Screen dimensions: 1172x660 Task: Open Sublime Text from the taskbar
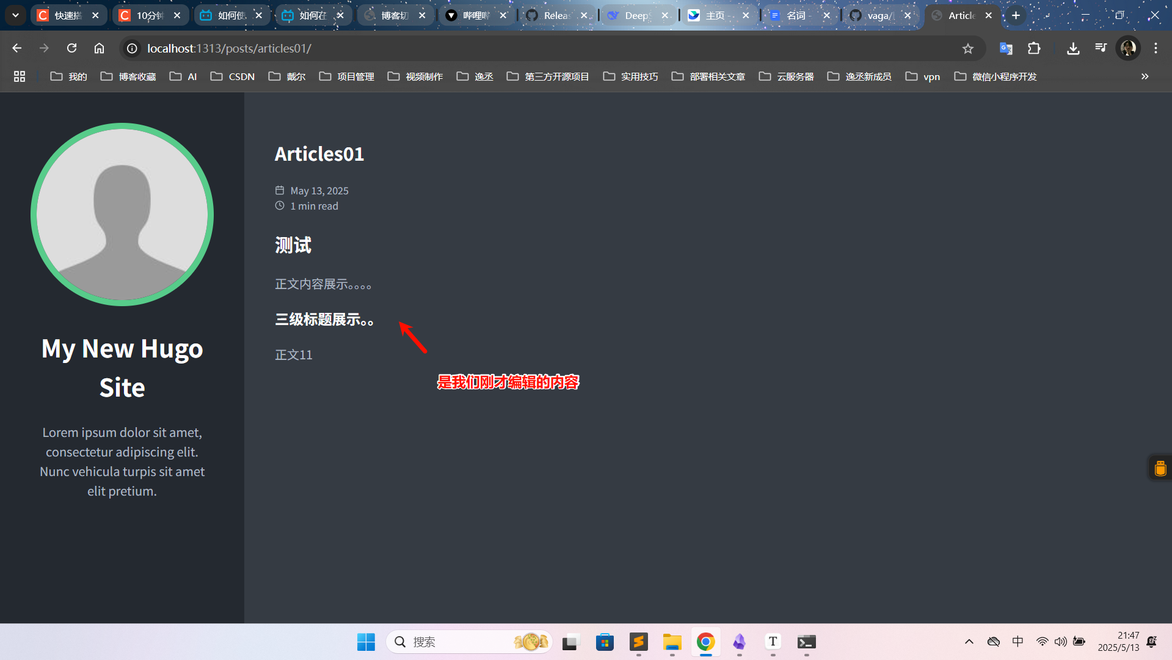click(x=638, y=642)
